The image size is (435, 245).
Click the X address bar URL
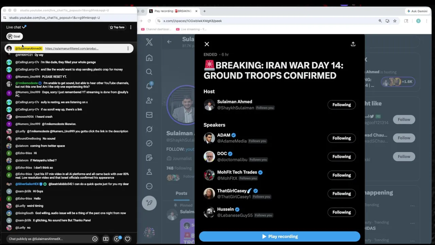tap(192, 21)
